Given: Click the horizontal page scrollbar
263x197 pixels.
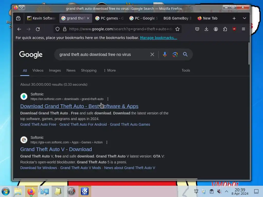Looking at the screenshot, I should (x=105, y=179).
